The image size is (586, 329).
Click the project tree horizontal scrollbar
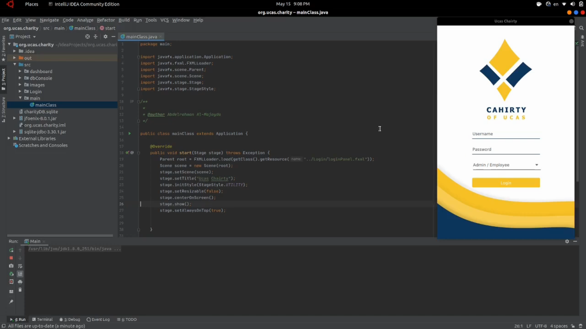(60, 235)
